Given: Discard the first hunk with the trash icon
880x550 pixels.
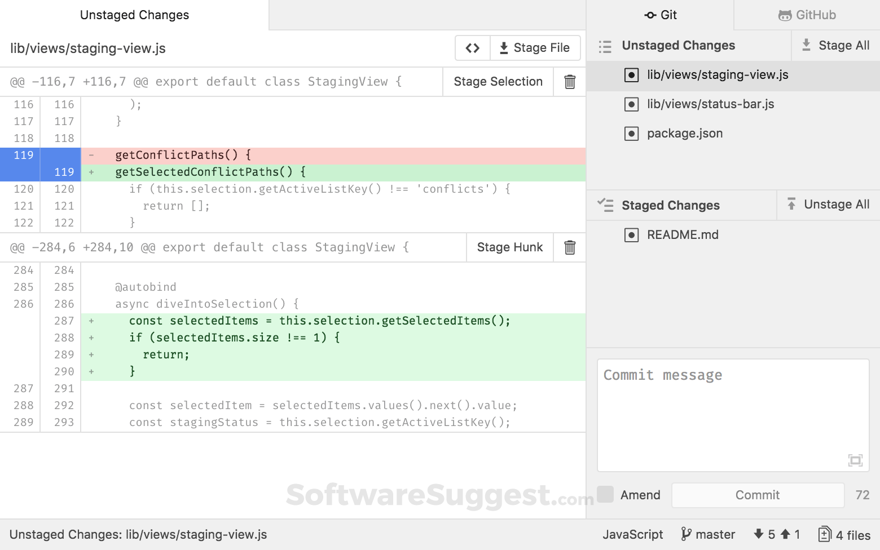Looking at the screenshot, I should (570, 82).
